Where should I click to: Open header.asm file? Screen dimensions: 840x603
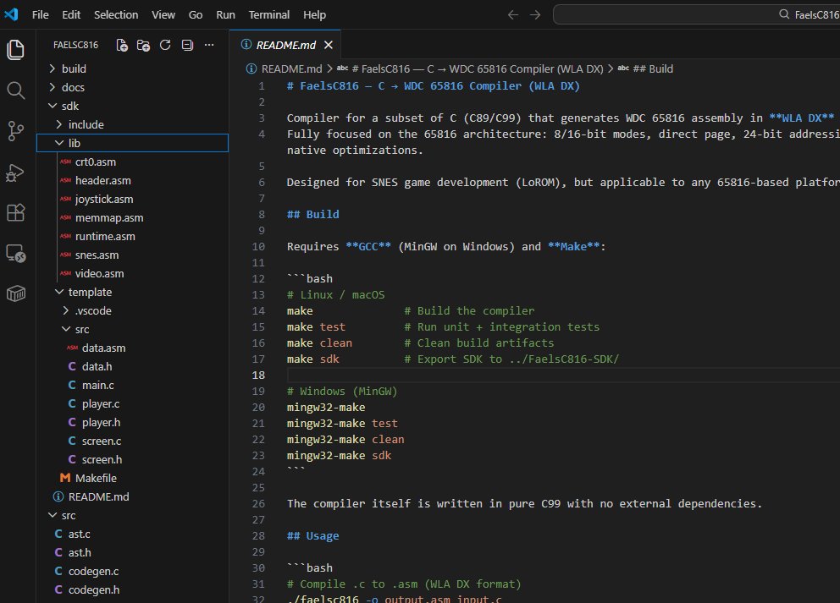tap(102, 180)
